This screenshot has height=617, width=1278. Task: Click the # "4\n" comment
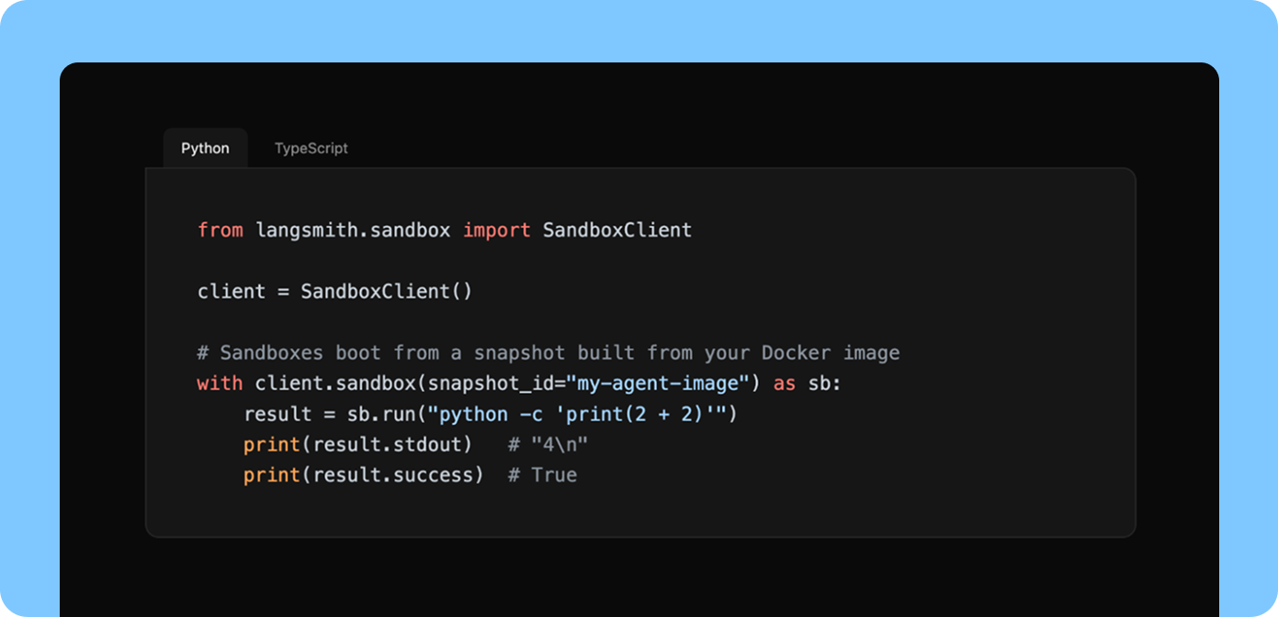pos(548,444)
